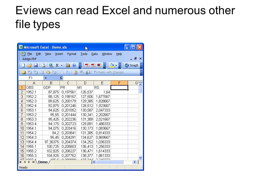Open a file with the Open folder icon
The height and width of the screenshot is (192, 256).
pyautogui.click(x=30, y=66)
